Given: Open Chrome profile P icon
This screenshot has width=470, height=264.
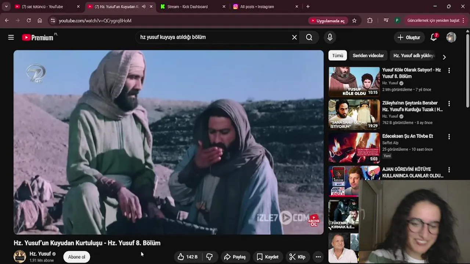Looking at the screenshot, I should pos(397,21).
